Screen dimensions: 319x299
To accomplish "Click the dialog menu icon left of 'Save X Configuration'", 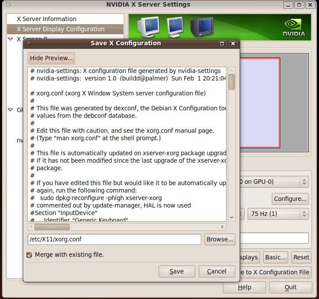I will point(29,44).
